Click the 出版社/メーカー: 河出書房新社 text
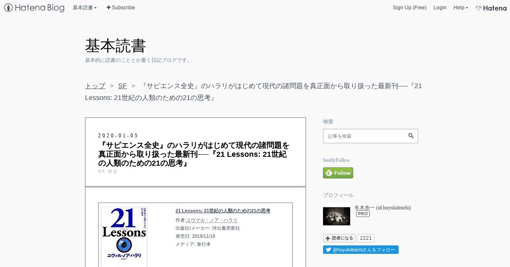The width and height of the screenshot is (510, 267). point(208,228)
